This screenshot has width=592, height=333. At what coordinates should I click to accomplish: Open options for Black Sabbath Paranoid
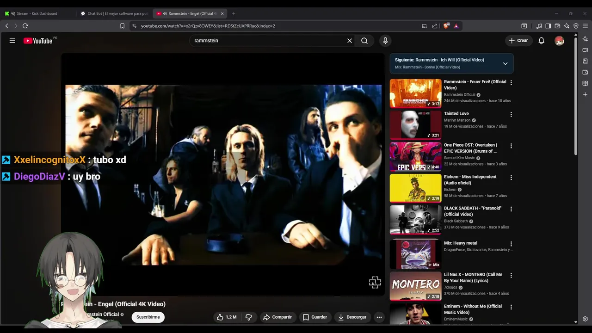point(511,209)
